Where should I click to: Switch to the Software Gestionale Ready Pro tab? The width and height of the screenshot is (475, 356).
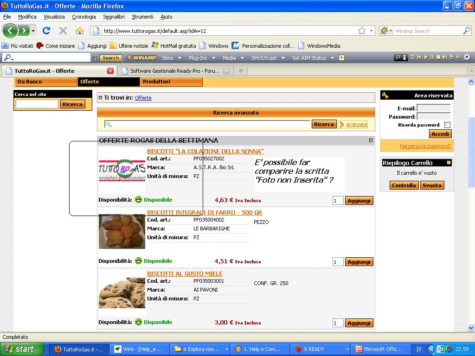pos(175,71)
